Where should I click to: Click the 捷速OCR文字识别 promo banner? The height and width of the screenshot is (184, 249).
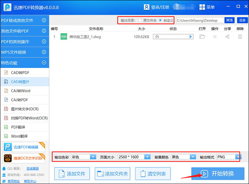pos(24,158)
